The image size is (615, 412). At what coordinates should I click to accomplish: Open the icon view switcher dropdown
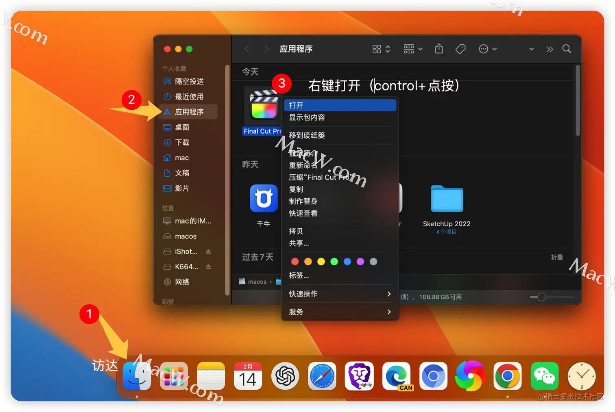point(381,49)
